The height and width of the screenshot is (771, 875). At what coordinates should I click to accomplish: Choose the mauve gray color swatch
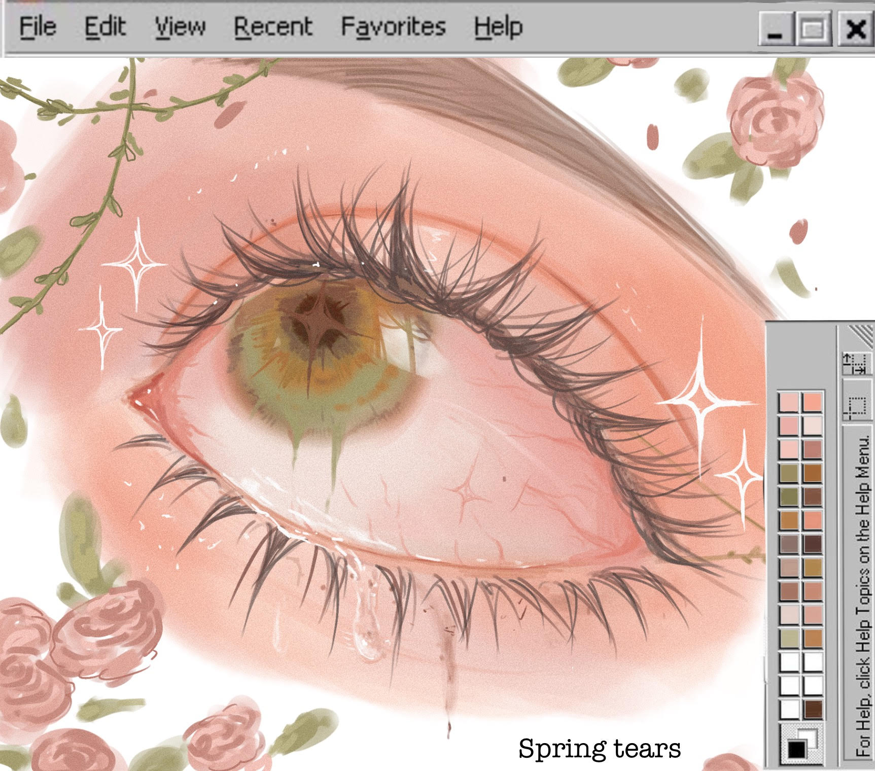pos(789,544)
